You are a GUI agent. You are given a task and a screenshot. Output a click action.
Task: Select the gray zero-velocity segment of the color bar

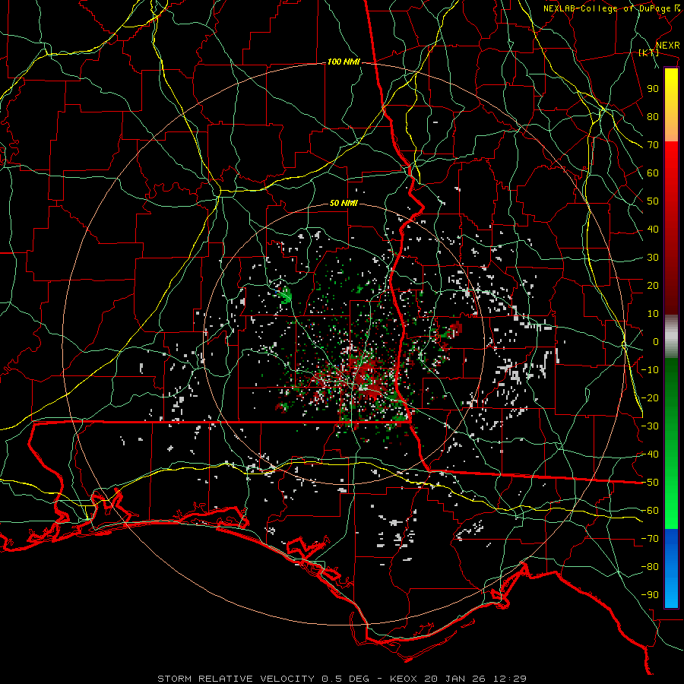671,337
